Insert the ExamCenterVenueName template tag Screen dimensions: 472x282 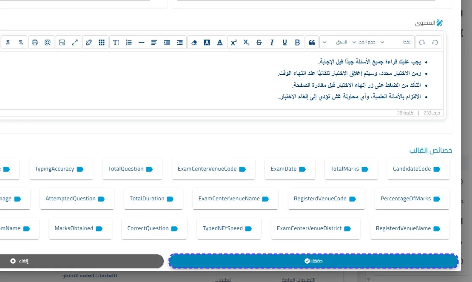tap(235, 199)
